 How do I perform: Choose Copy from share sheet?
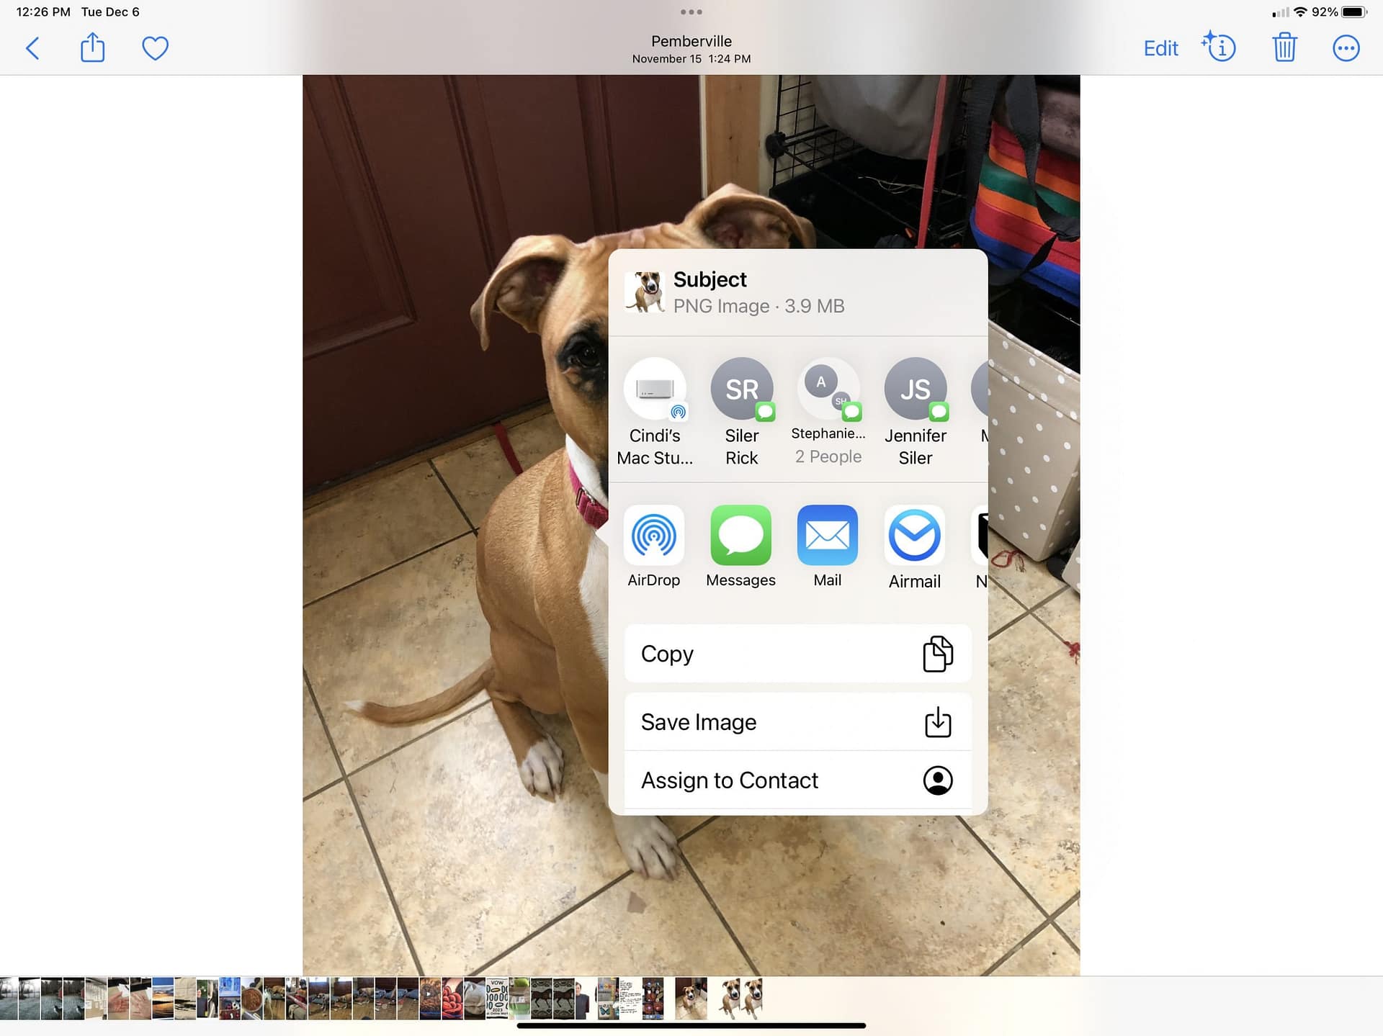tap(797, 654)
